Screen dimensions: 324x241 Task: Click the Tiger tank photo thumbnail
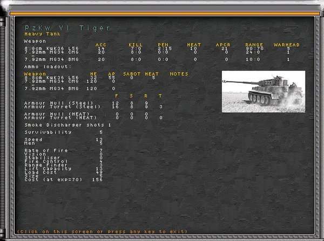click(x=263, y=91)
